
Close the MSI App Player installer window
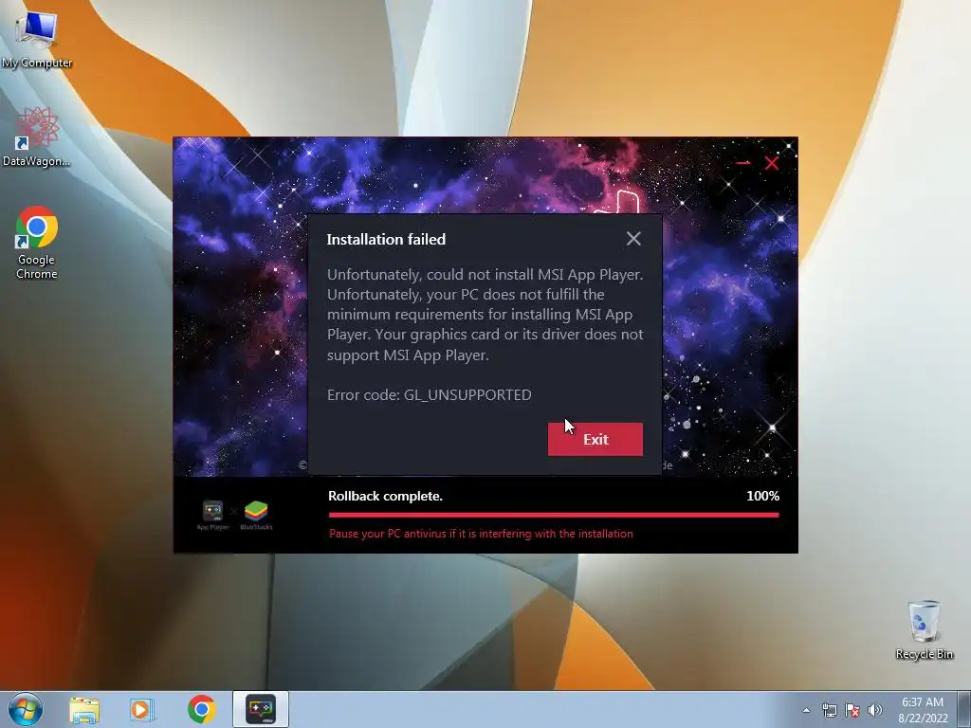click(772, 163)
